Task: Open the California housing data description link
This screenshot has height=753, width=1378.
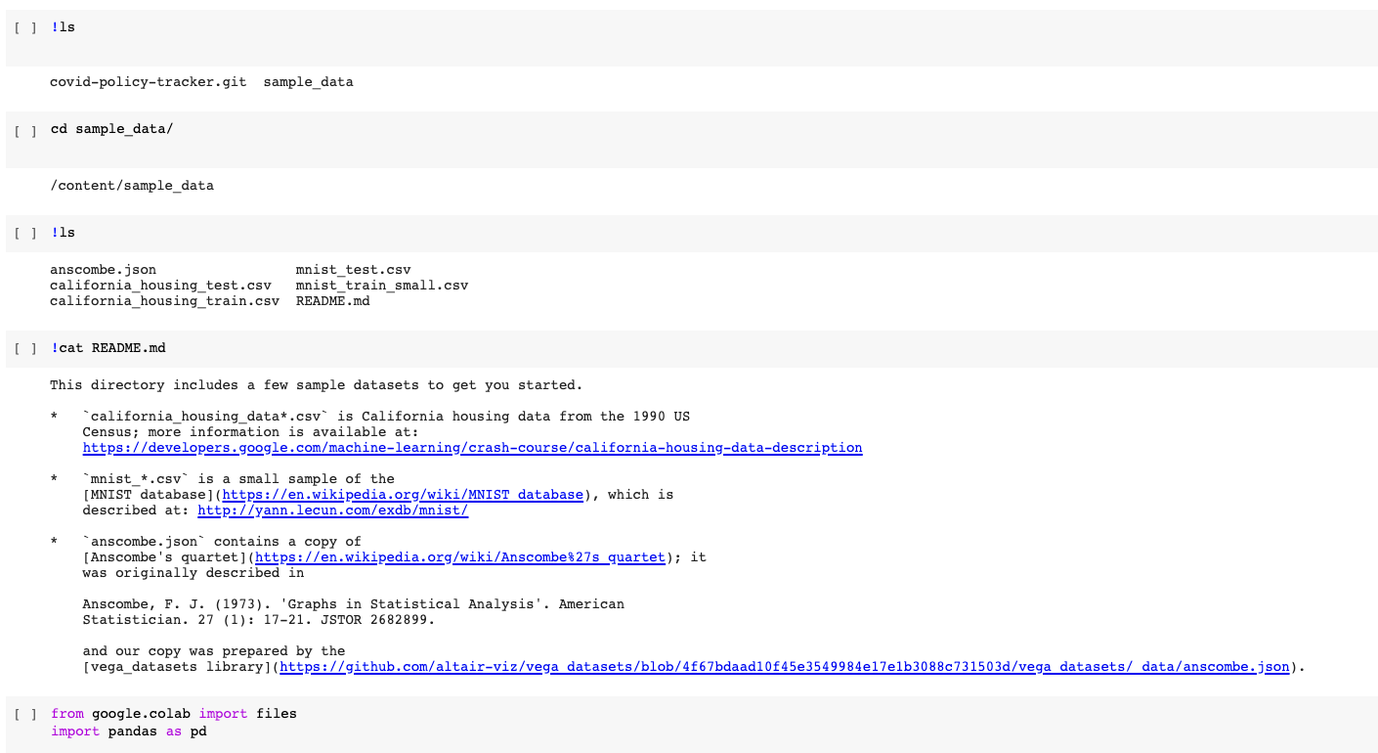Action: click(472, 448)
